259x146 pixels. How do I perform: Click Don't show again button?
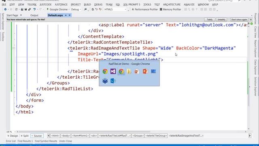coord(239,19)
